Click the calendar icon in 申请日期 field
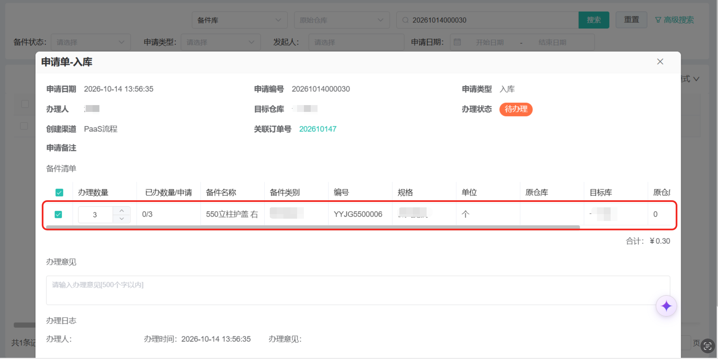The image size is (718, 359). click(457, 42)
